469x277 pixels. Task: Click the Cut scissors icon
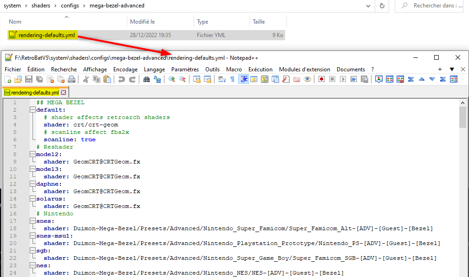(86, 79)
